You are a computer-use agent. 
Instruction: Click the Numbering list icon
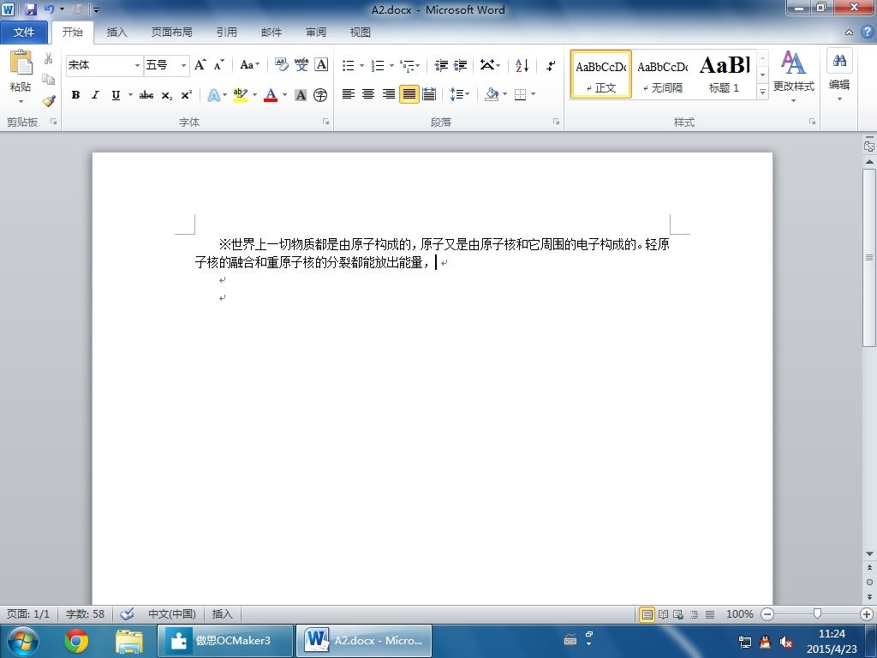pos(378,65)
